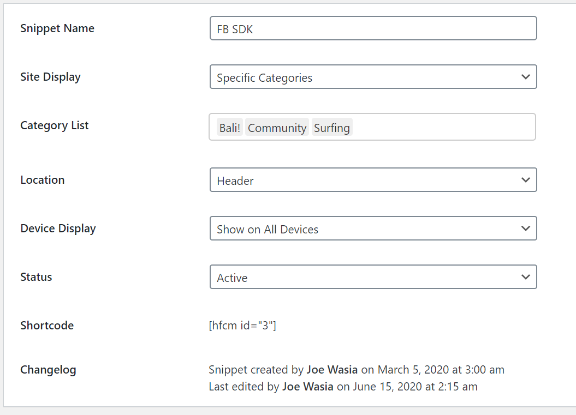Select the Community category tag
Screen dimensions: 576x415
tap(277, 127)
